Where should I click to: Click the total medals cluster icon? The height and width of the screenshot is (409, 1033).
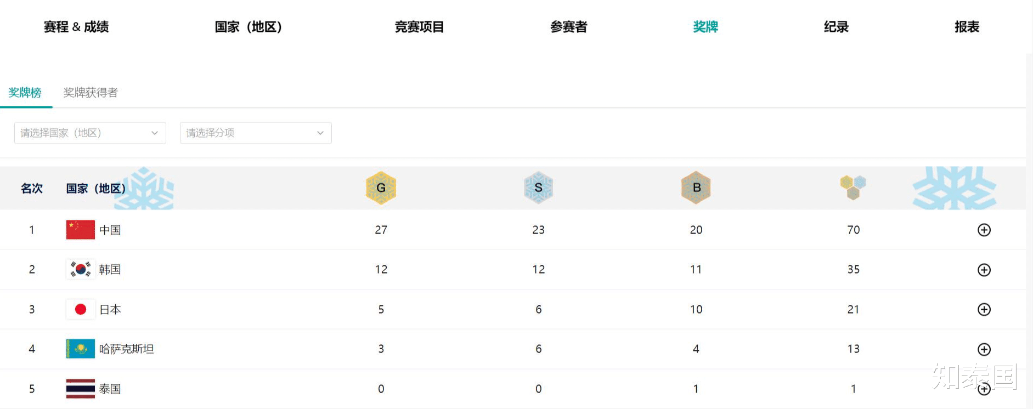tap(853, 188)
